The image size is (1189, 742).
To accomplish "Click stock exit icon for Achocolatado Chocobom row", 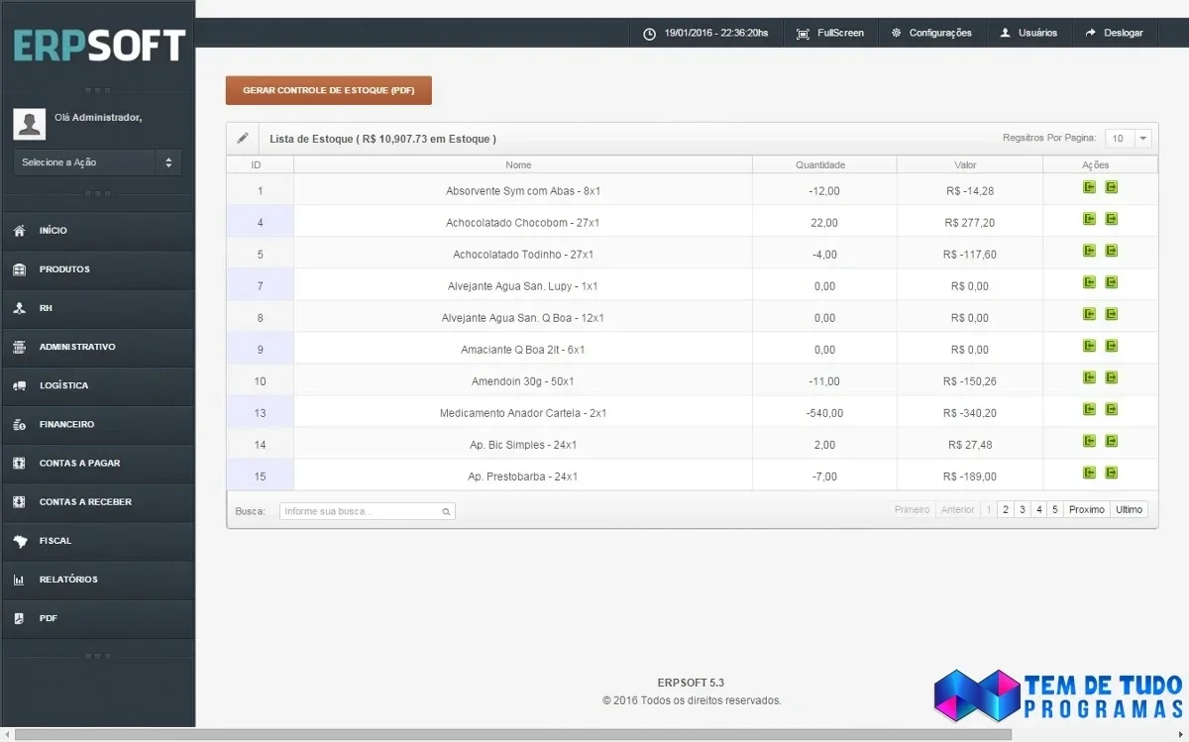I will [x=1111, y=219].
